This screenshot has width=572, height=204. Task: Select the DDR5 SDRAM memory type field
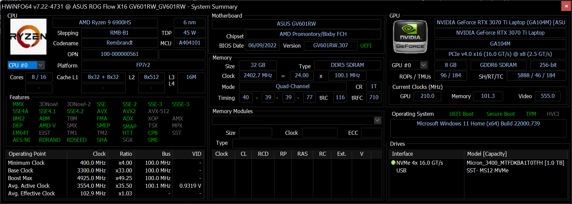click(x=347, y=65)
